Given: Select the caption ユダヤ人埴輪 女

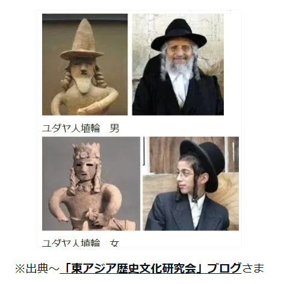Looking at the screenshot, I should [x=81, y=243].
